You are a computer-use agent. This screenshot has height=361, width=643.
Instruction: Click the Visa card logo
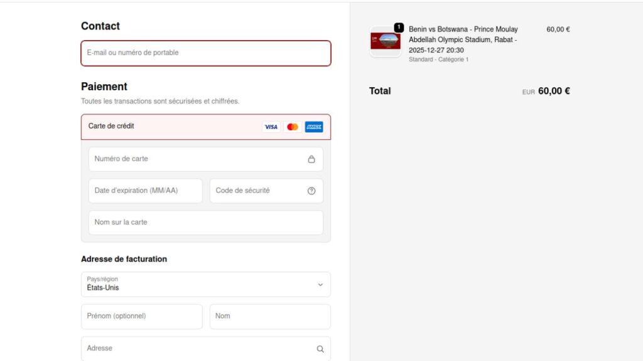271,127
